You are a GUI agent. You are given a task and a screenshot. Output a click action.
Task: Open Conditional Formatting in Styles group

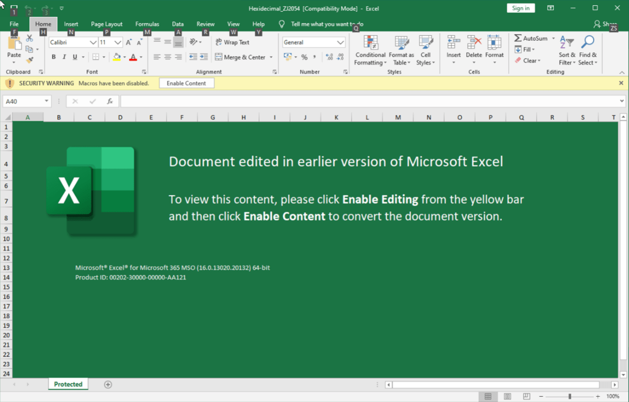(x=370, y=50)
